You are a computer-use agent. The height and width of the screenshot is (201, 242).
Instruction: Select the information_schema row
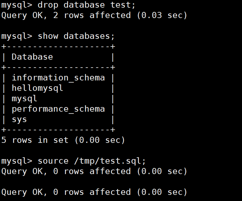58,78
